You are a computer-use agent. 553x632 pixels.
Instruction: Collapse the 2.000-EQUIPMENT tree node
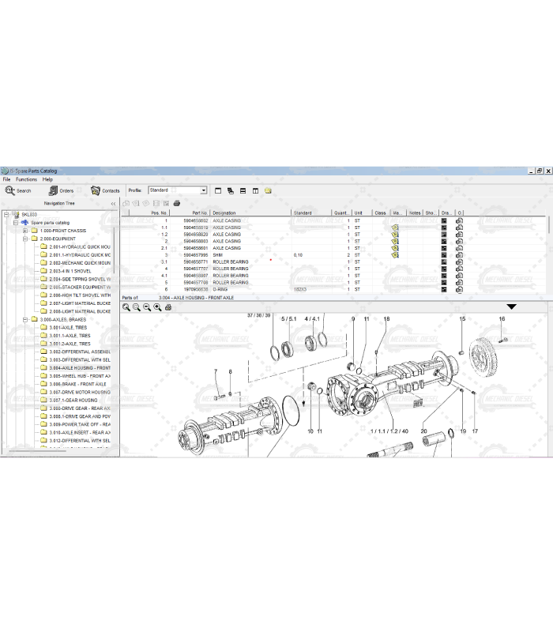25,239
